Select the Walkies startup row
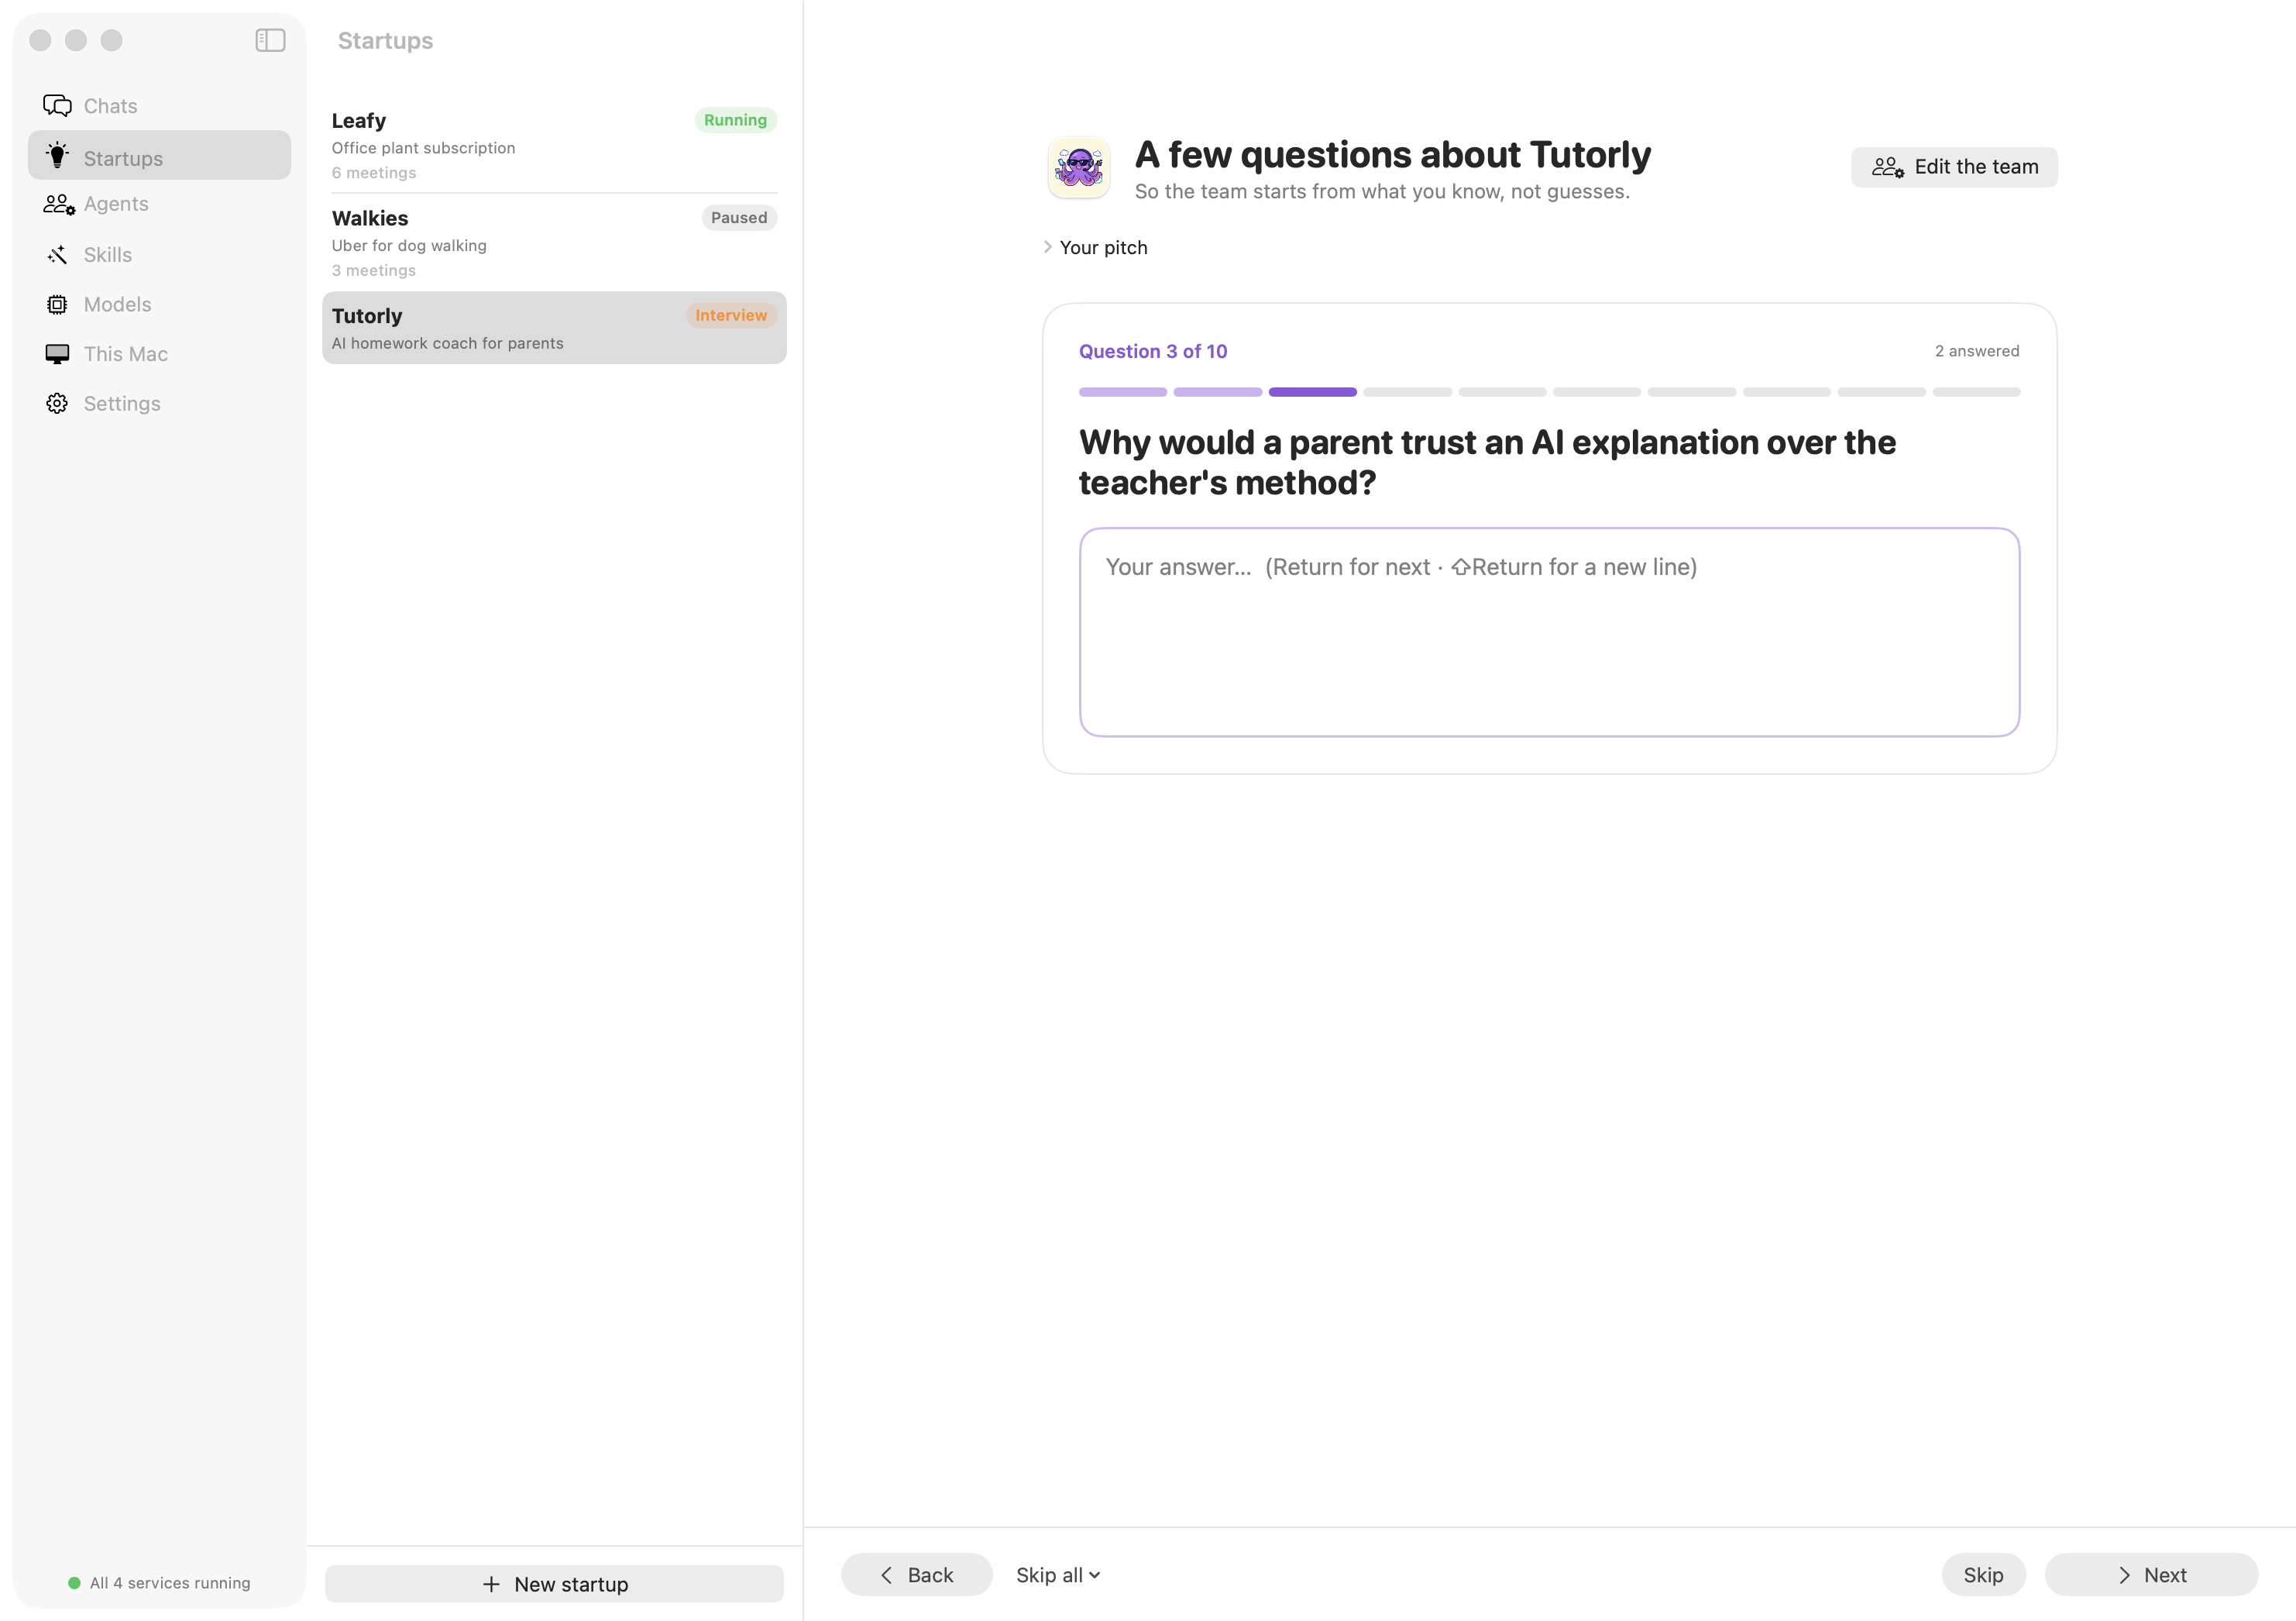The width and height of the screenshot is (2296, 1621). click(554, 242)
